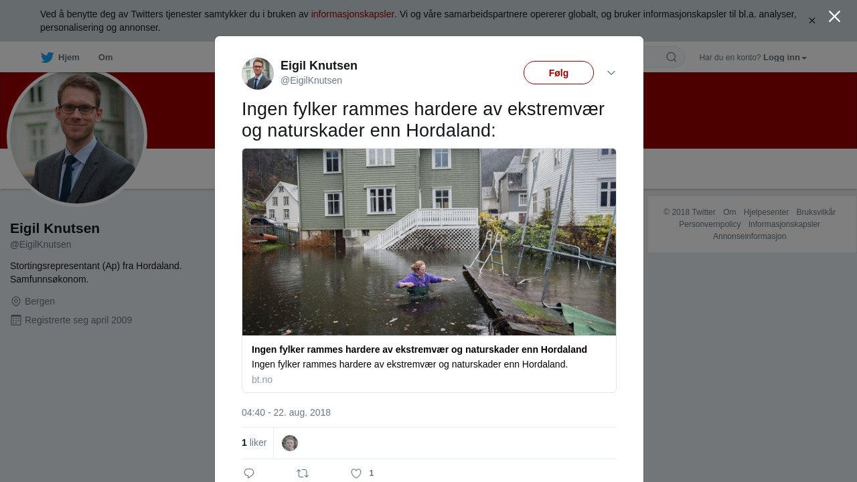Click the search magnifier icon

click(x=672, y=57)
